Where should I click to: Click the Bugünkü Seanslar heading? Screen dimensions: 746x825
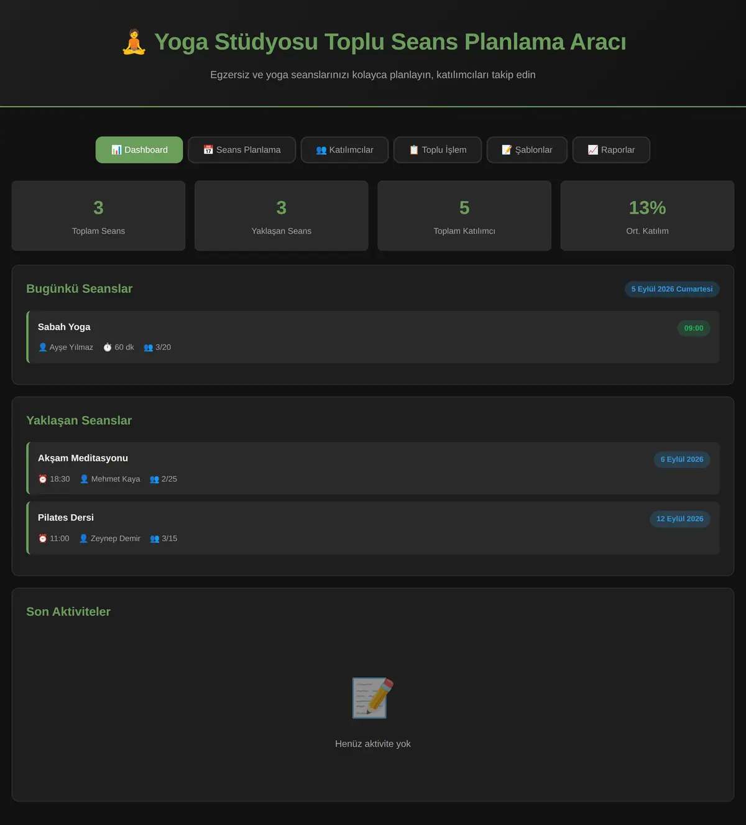[80, 288]
